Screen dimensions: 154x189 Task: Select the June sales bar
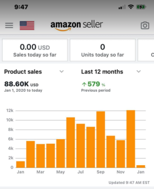(x=71, y=143)
